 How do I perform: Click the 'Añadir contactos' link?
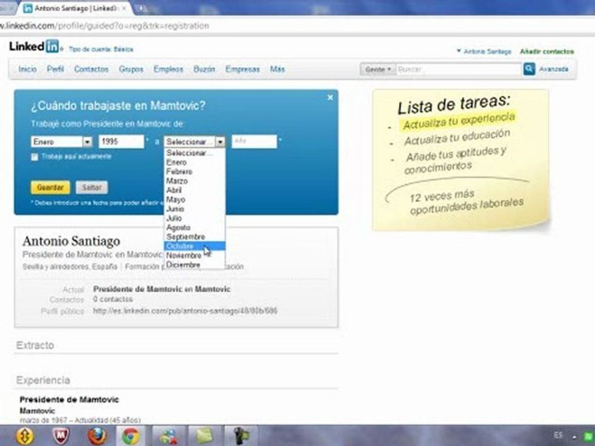(547, 51)
